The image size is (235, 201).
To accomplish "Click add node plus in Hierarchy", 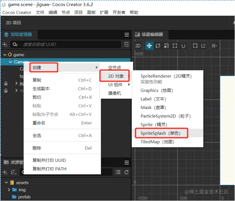I will (x=5, y=45).
